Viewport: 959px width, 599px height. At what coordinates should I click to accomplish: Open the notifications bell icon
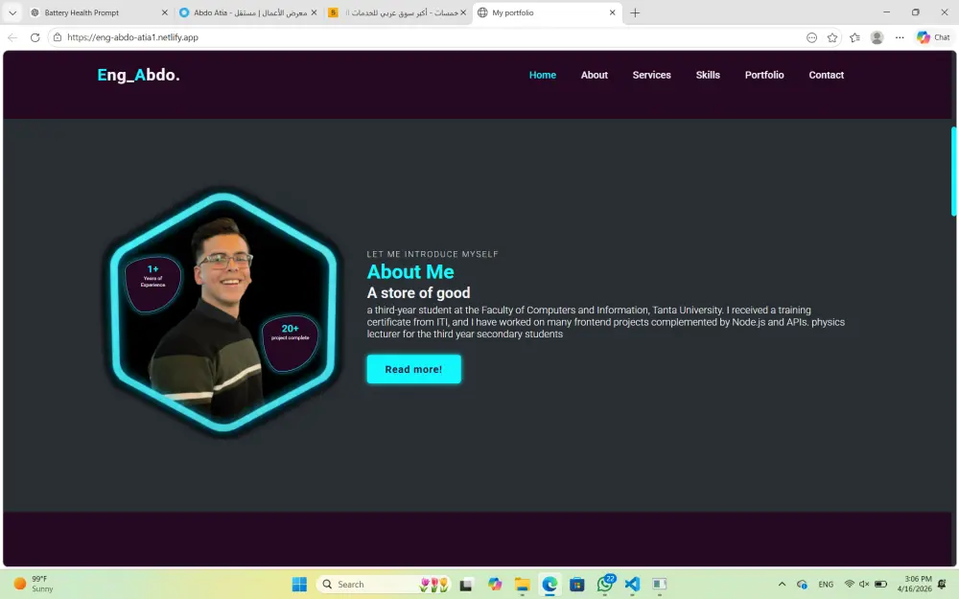coord(942,585)
